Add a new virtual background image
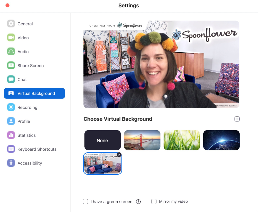The width and height of the screenshot is (258, 212). tap(237, 119)
